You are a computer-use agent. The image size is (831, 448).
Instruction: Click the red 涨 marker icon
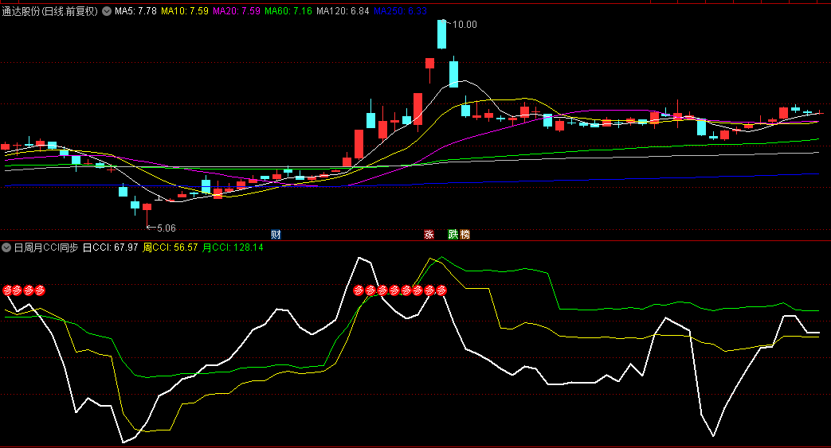pyautogui.click(x=429, y=234)
